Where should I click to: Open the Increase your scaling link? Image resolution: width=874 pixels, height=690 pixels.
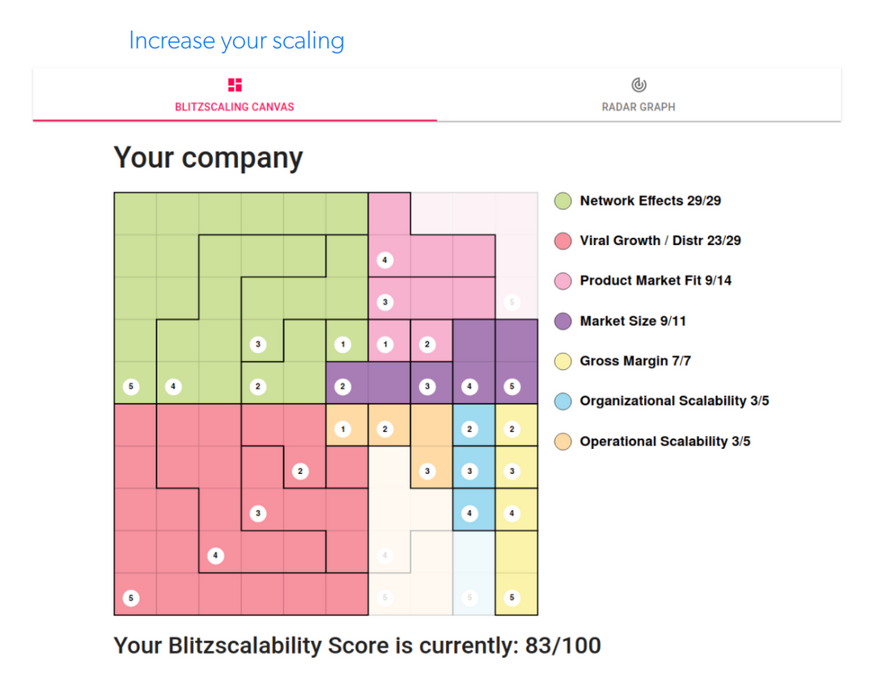tap(236, 40)
